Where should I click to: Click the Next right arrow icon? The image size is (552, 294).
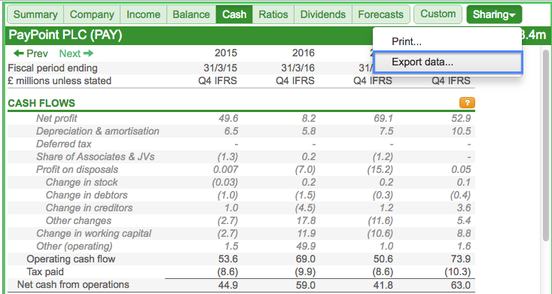click(89, 53)
